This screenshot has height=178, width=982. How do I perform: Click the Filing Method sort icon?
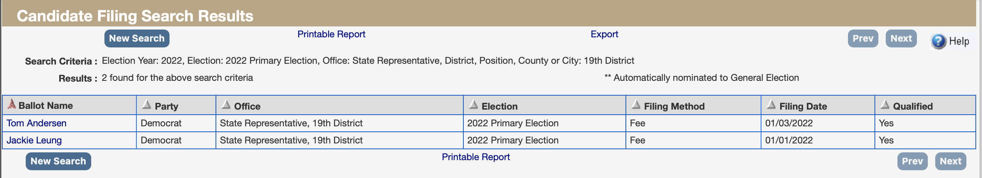636,104
